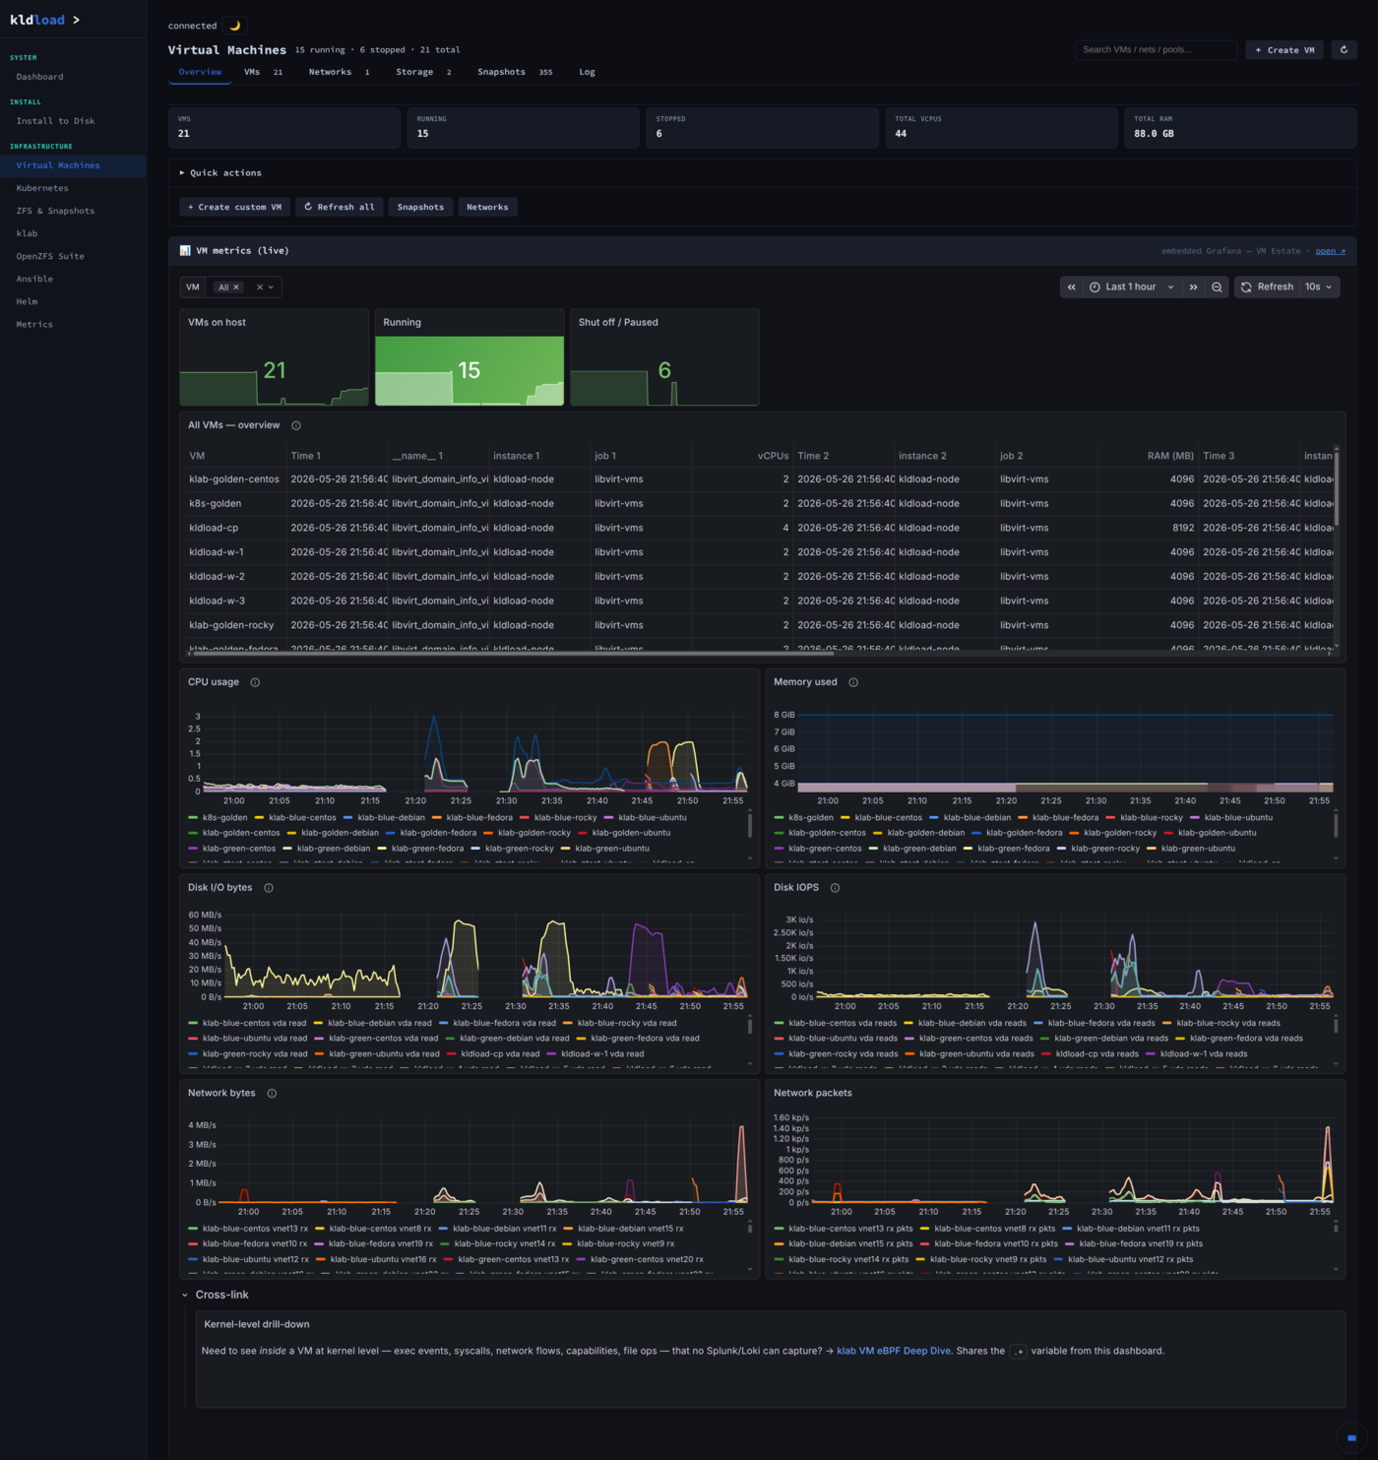Shift time range backward with double-left arrows
The image size is (1378, 1460).
pos(1071,286)
